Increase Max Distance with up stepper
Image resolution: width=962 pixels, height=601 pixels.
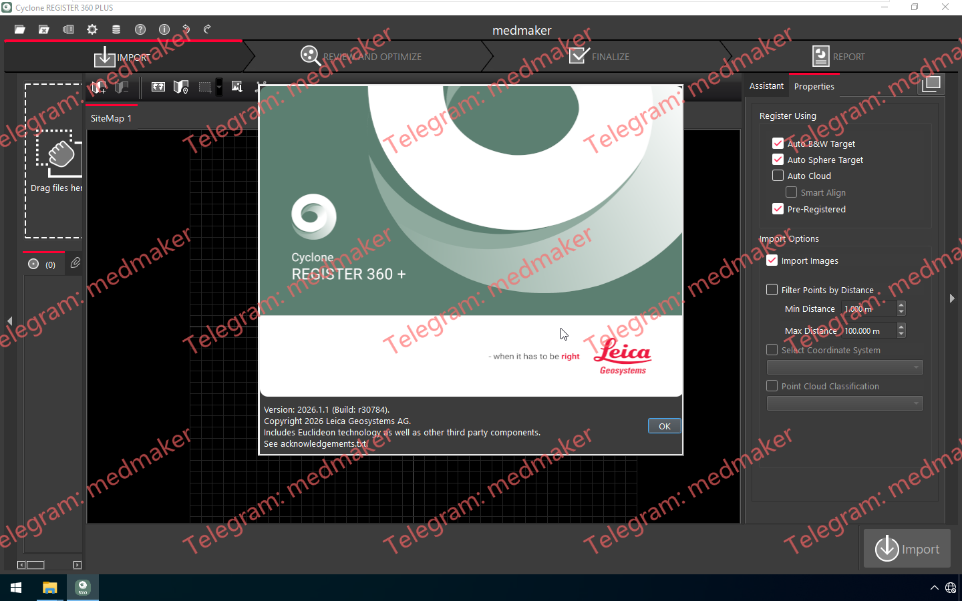pyautogui.click(x=901, y=327)
